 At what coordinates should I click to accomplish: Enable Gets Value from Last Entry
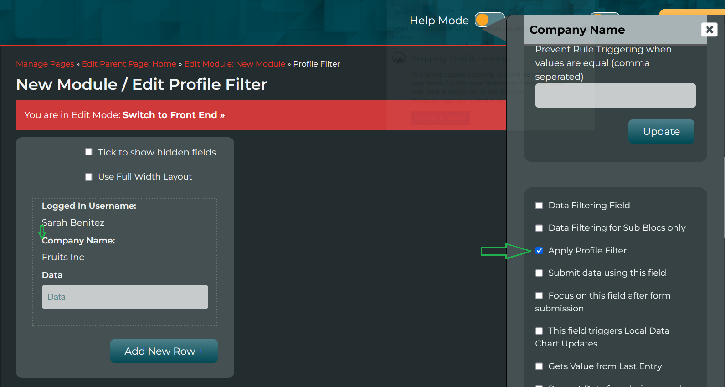tap(539, 366)
